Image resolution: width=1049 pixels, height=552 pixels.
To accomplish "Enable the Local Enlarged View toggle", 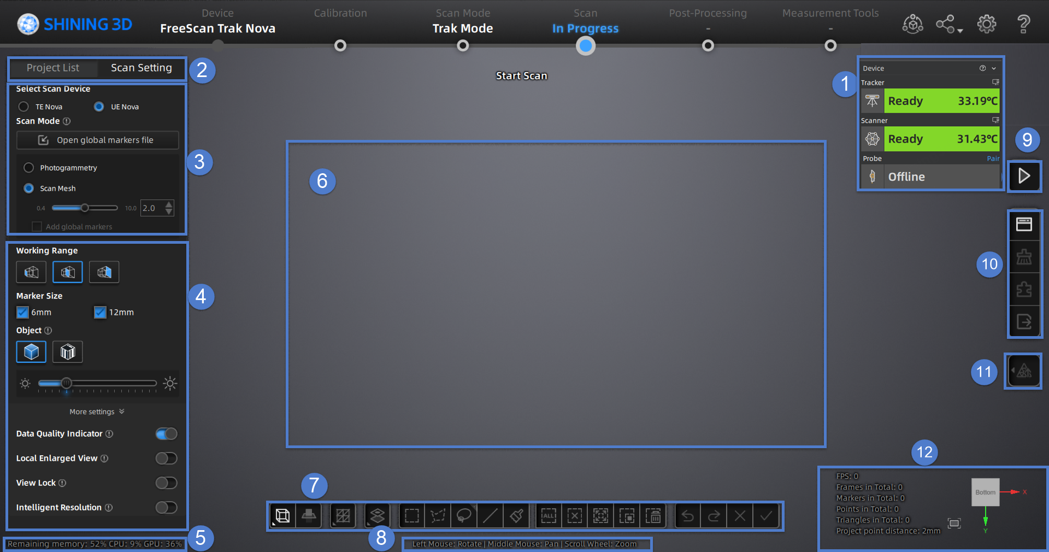I will (166, 458).
